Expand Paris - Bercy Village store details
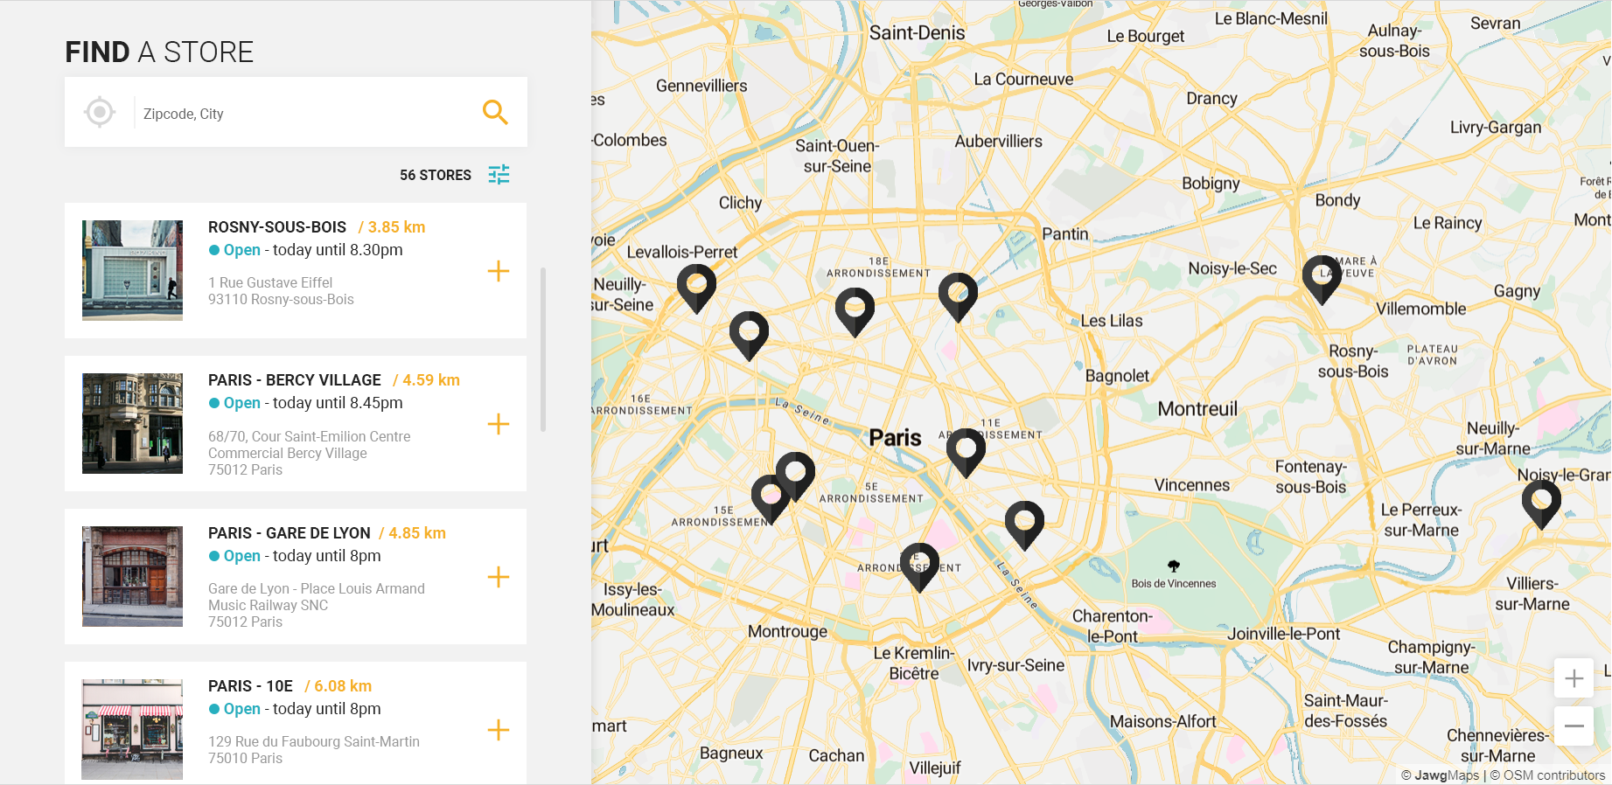 coord(499,424)
